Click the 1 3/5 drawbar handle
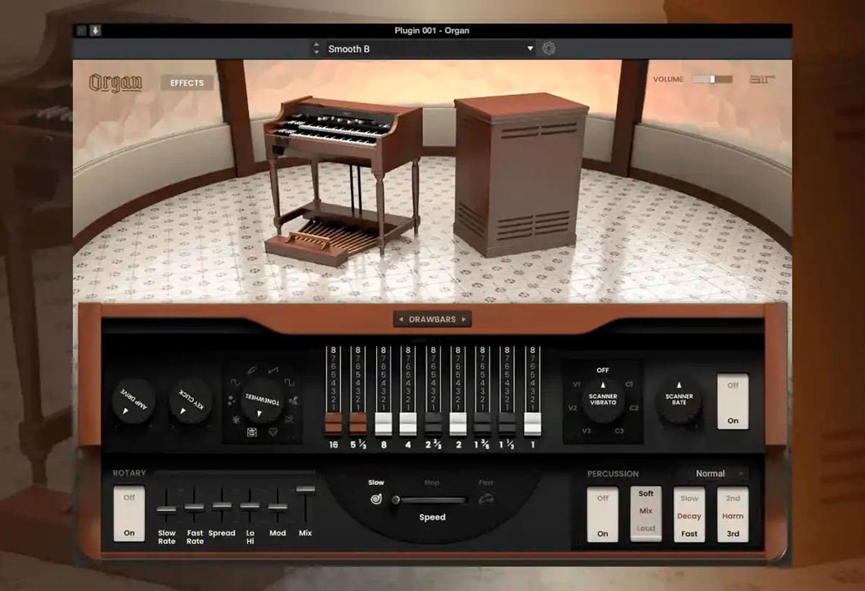 pos(483,424)
